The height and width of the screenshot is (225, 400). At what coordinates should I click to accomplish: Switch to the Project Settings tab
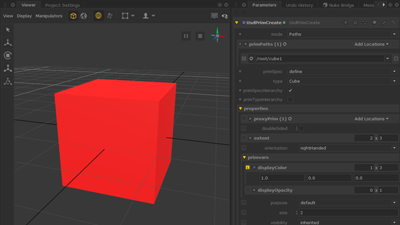pyautogui.click(x=62, y=5)
